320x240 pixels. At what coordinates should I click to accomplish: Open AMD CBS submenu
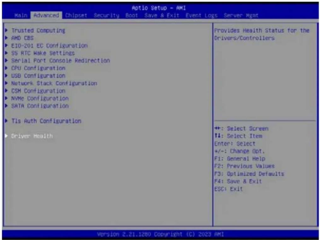[22, 38]
